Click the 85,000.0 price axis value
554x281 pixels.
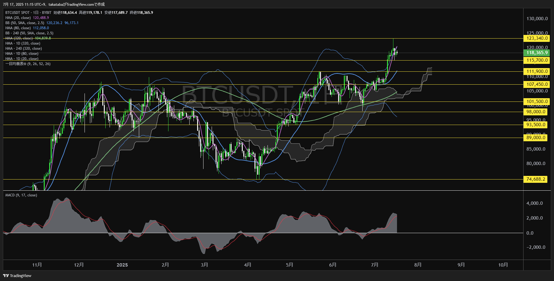(x=536, y=149)
